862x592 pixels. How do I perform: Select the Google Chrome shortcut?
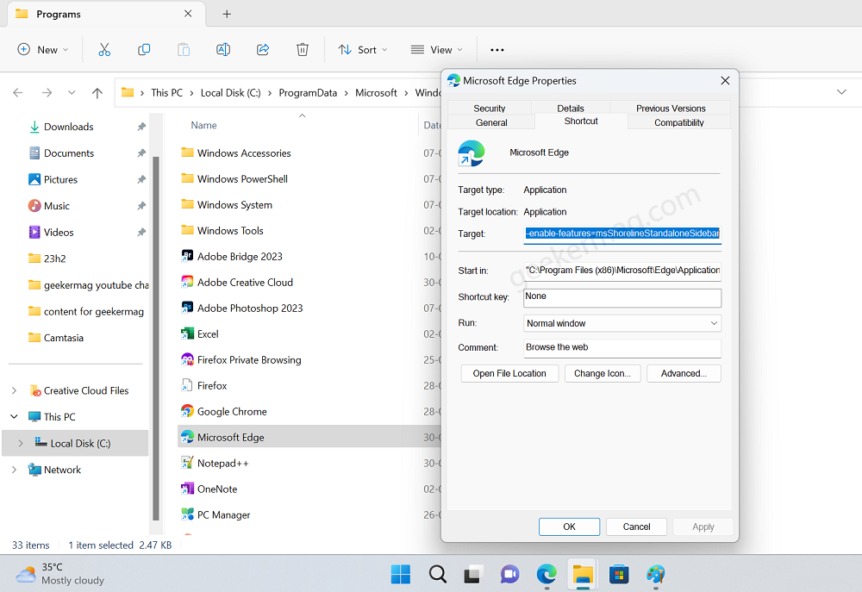point(232,411)
